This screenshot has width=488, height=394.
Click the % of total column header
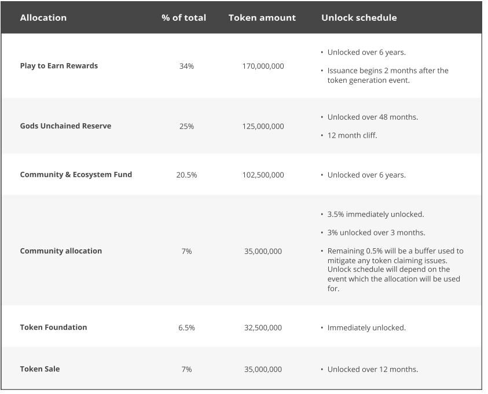coord(184,18)
